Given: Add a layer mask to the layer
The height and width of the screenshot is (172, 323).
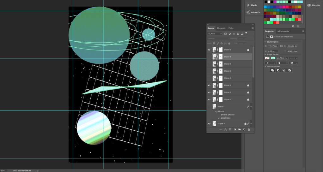Looking at the screenshot, I should pyautogui.click(x=230, y=129).
